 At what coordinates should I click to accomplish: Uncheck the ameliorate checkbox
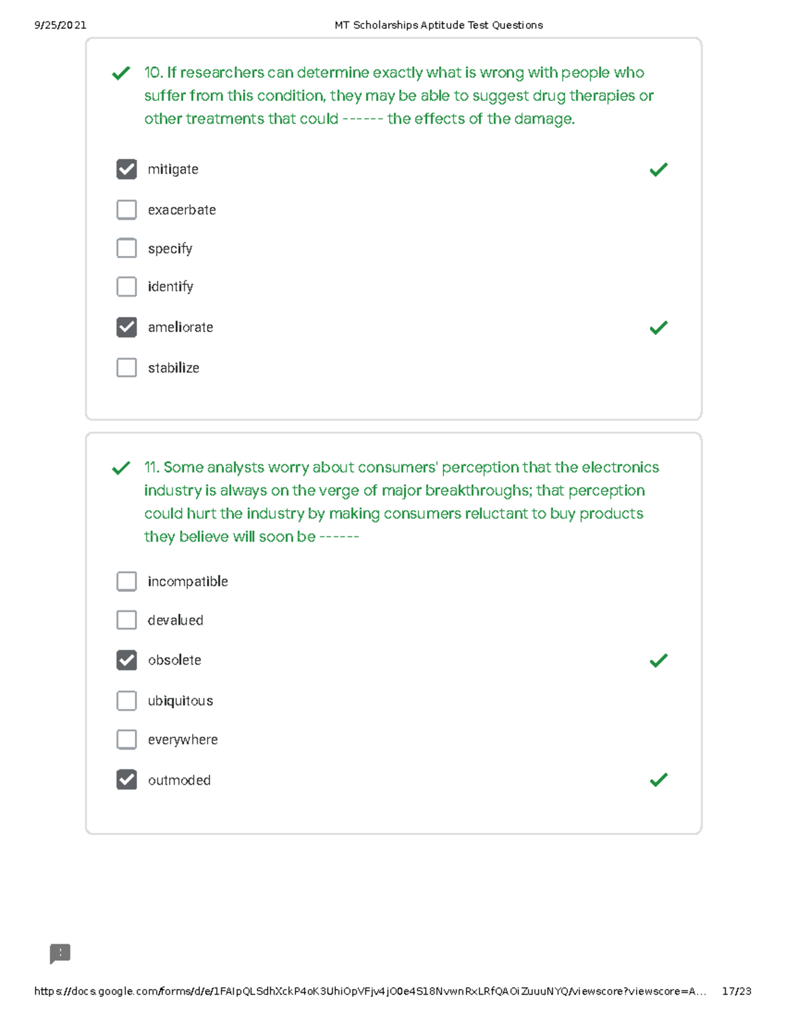(x=126, y=327)
